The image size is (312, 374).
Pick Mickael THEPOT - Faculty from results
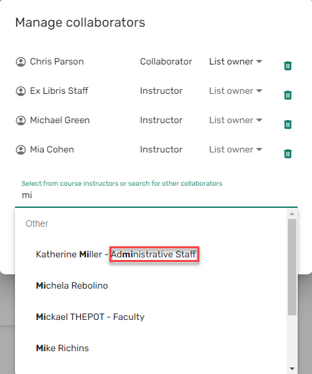click(x=151, y=317)
